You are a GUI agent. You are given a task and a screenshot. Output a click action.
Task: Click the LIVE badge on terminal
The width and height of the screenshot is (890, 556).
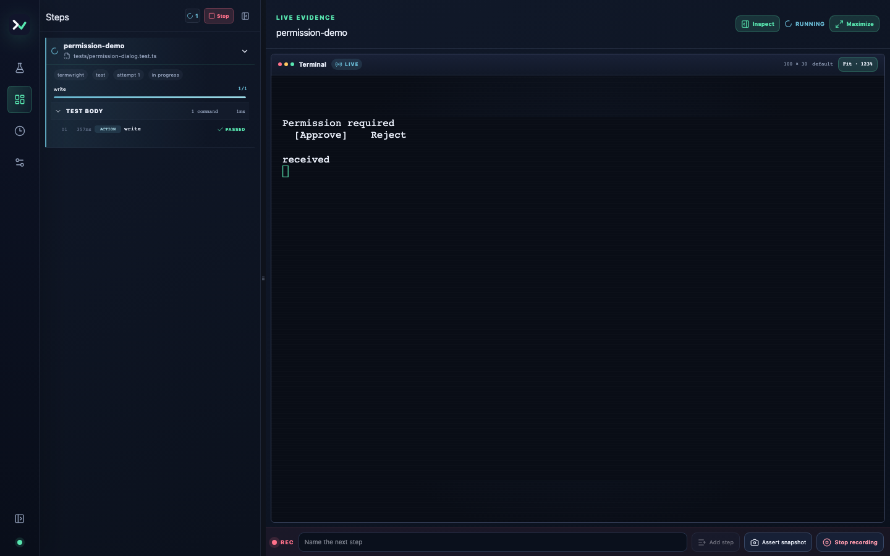(347, 64)
